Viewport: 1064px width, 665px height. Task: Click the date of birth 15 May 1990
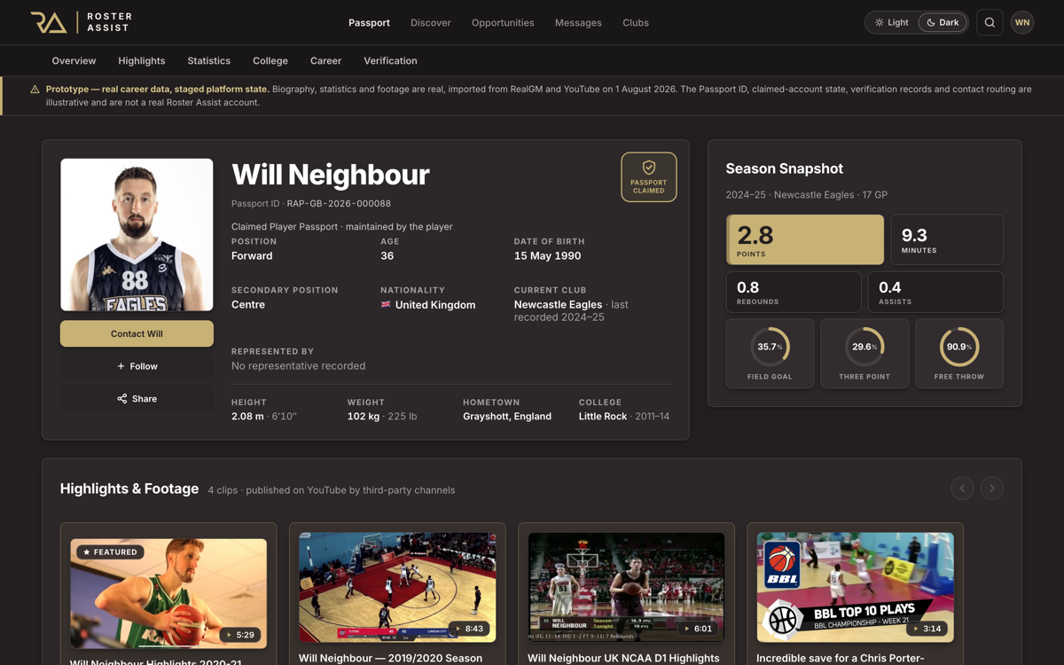[548, 255]
